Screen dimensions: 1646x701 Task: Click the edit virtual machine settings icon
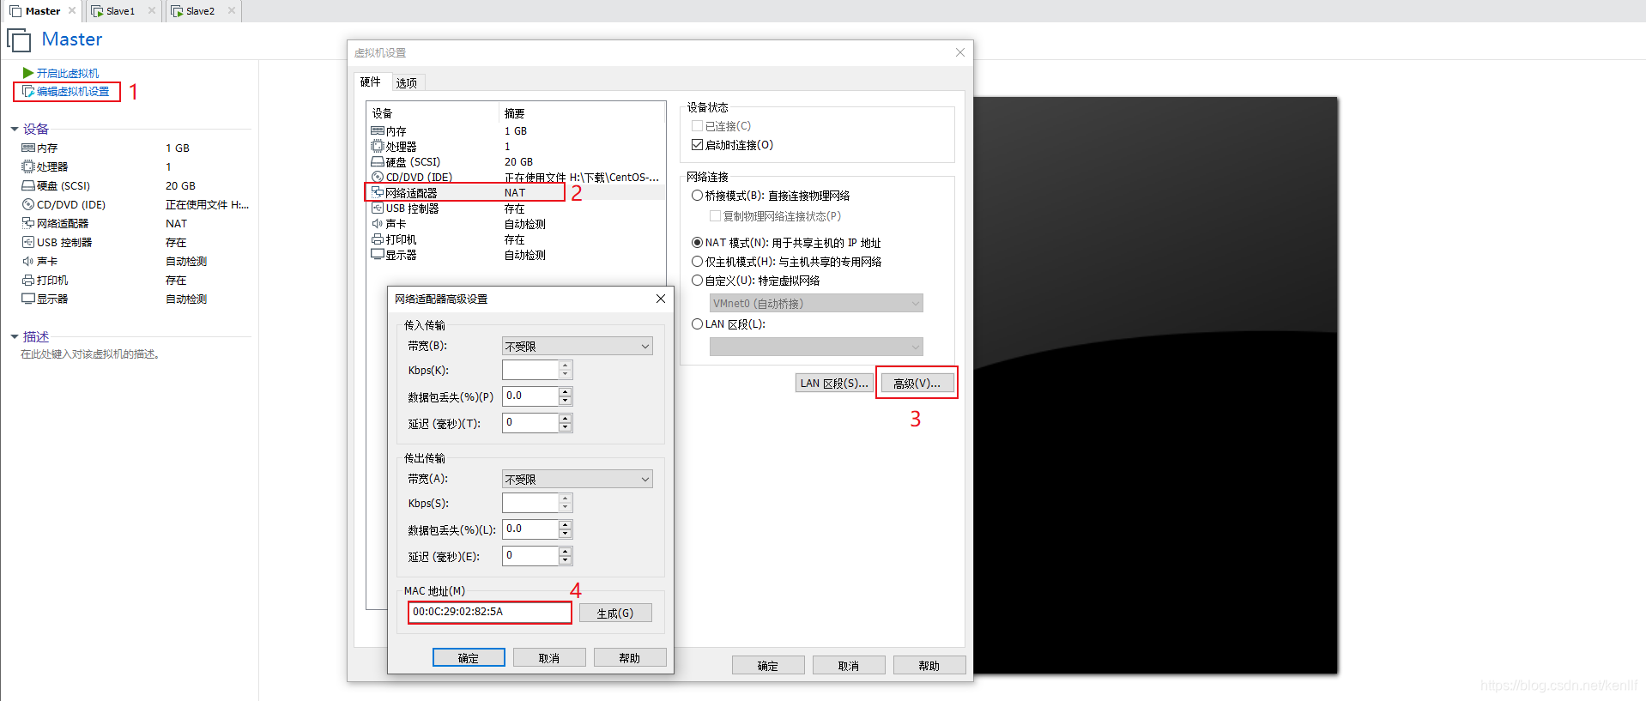point(28,91)
